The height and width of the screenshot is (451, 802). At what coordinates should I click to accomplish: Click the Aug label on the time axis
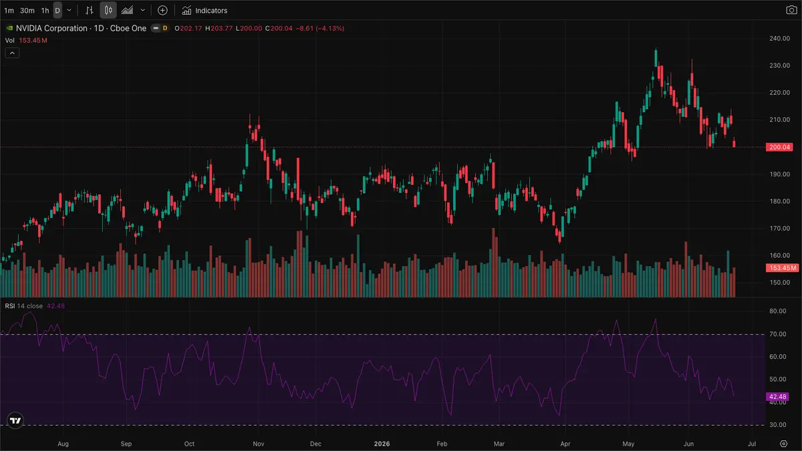63,443
